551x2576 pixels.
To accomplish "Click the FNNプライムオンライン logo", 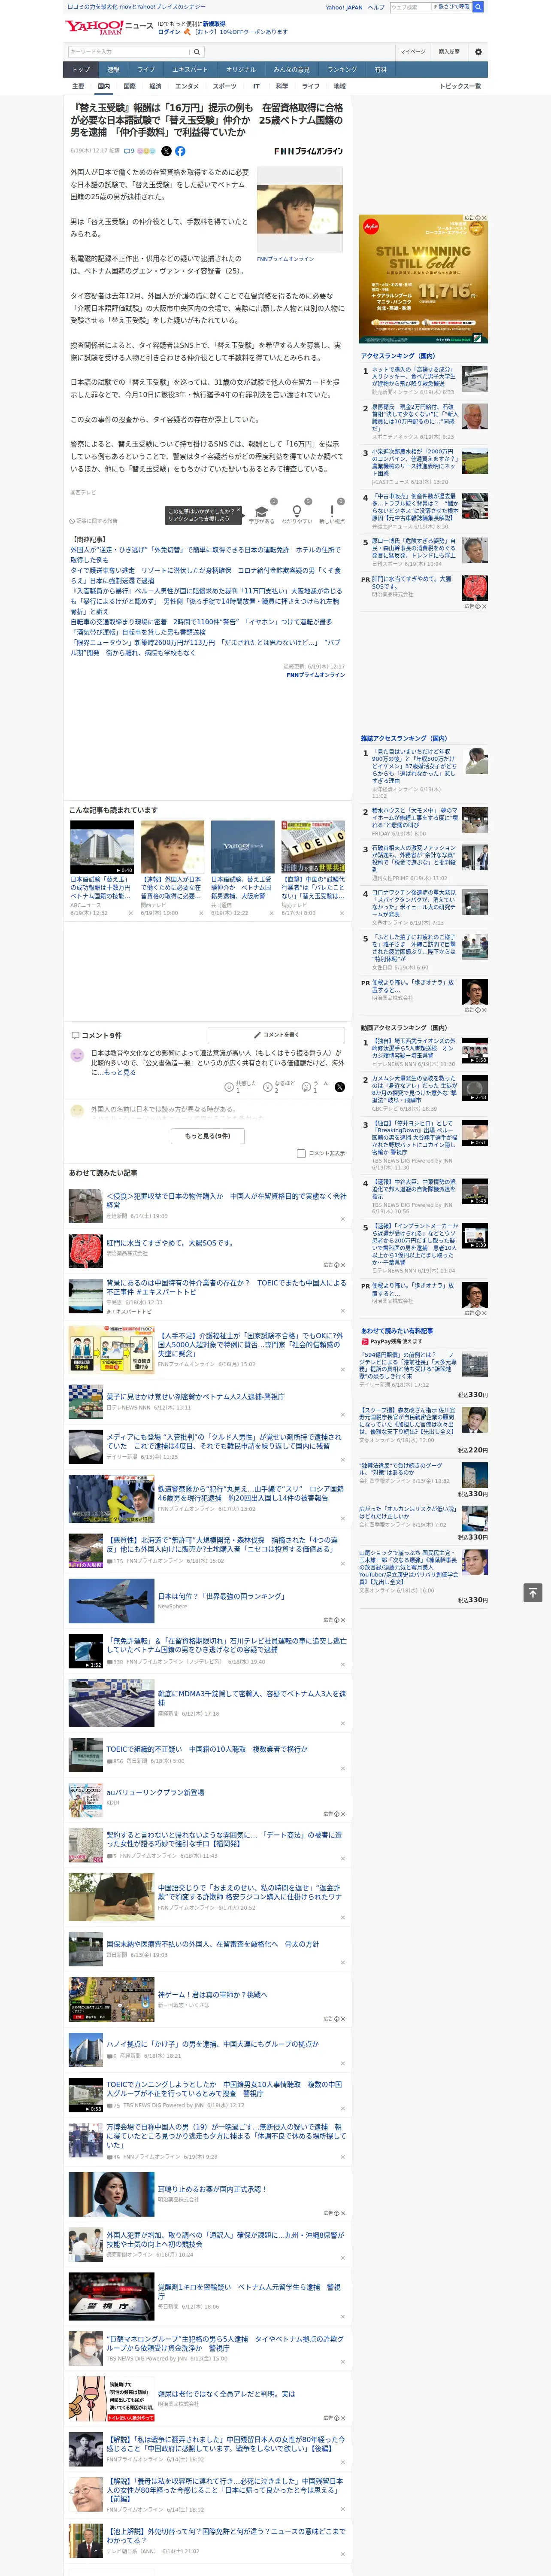I will coord(308,151).
